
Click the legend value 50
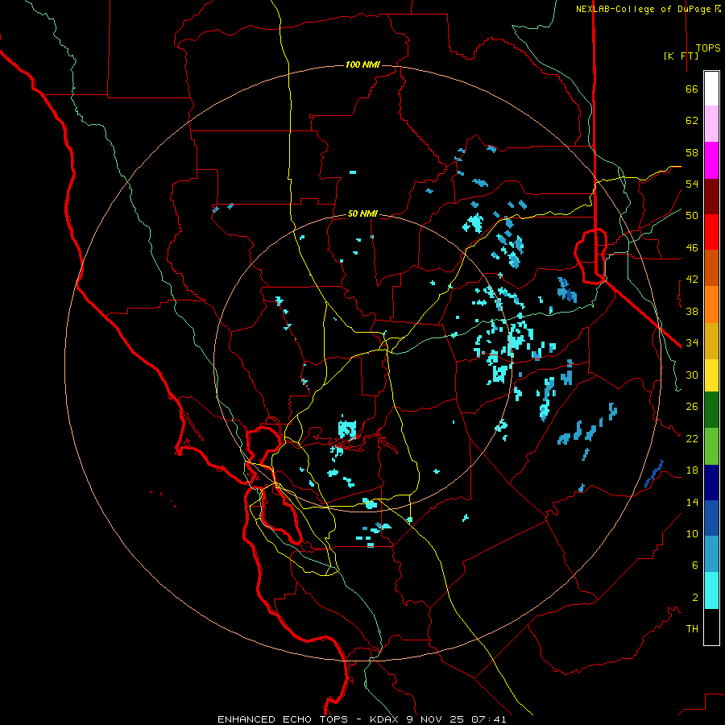point(692,216)
